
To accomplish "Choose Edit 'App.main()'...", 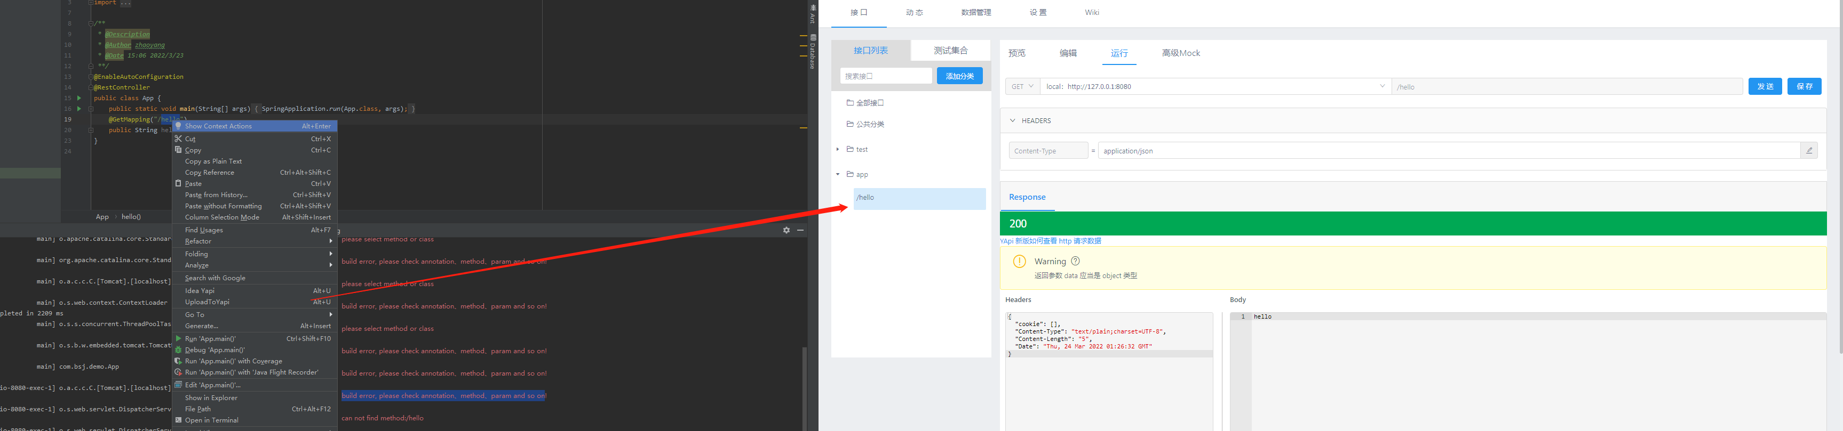I will click(255, 385).
